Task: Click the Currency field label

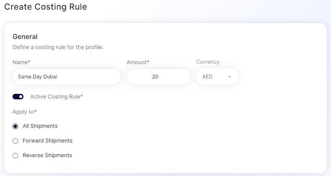Action: click(x=208, y=62)
